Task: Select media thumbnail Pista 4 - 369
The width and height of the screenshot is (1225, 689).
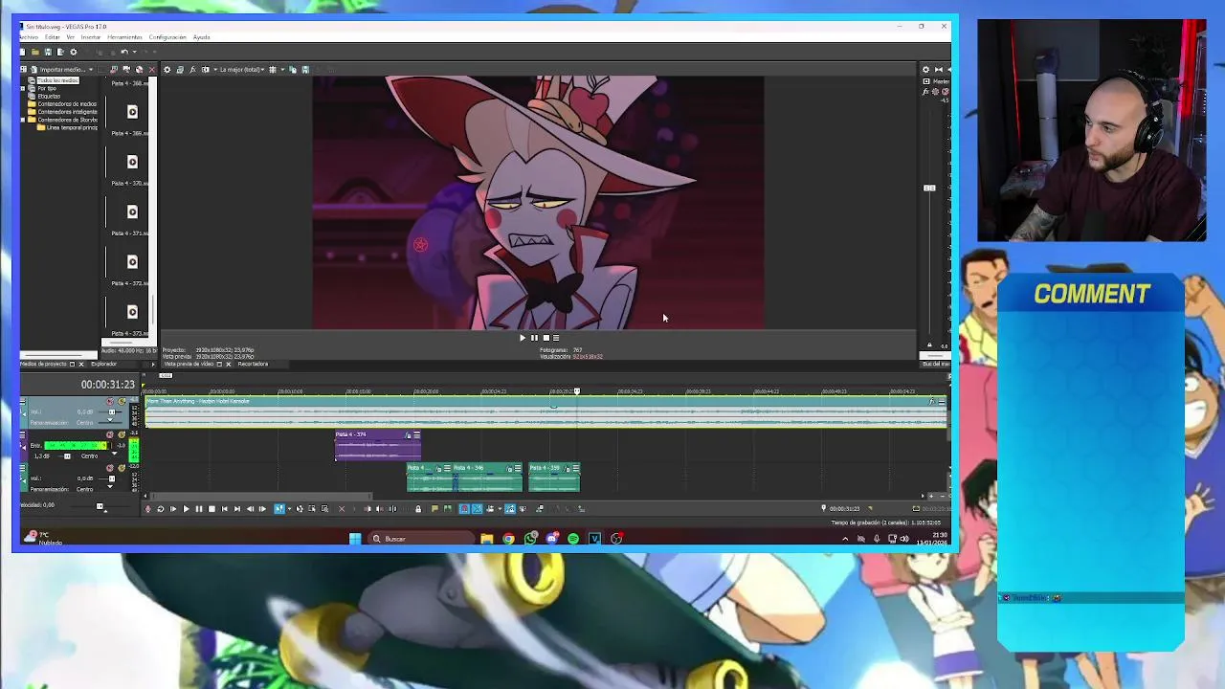Action: click(x=132, y=111)
